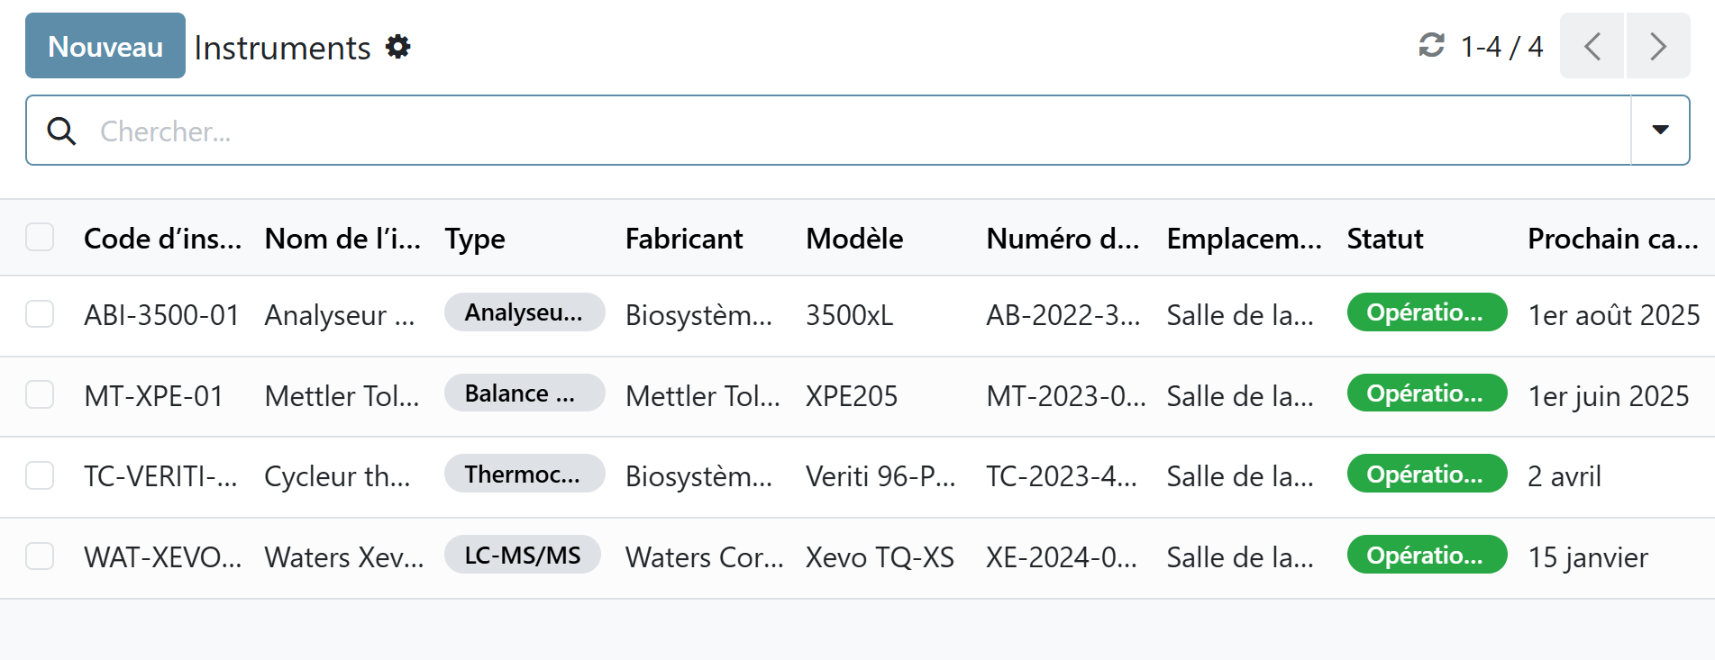Check the ABI-3500-01 row checkbox
This screenshot has width=1715, height=660.
click(x=40, y=314)
